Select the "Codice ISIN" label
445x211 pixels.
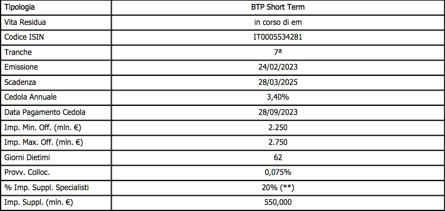click(23, 37)
